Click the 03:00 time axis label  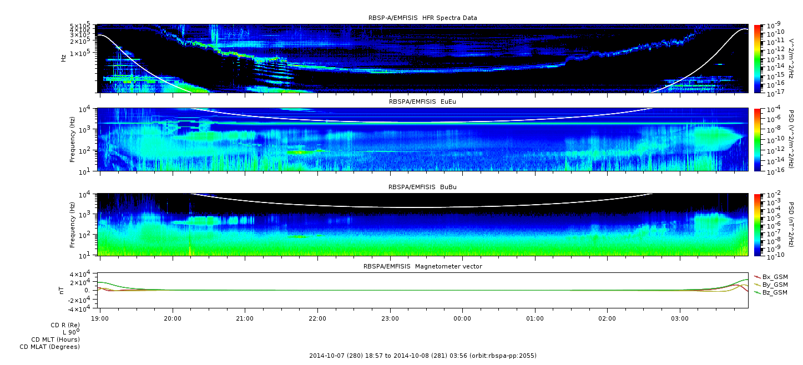click(x=679, y=318)
